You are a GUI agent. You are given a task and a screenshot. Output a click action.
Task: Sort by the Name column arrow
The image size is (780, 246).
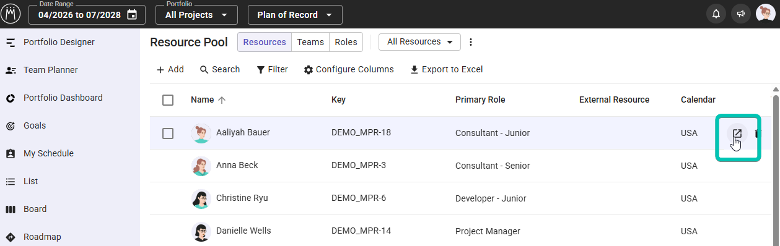click(x=222, y=100)
